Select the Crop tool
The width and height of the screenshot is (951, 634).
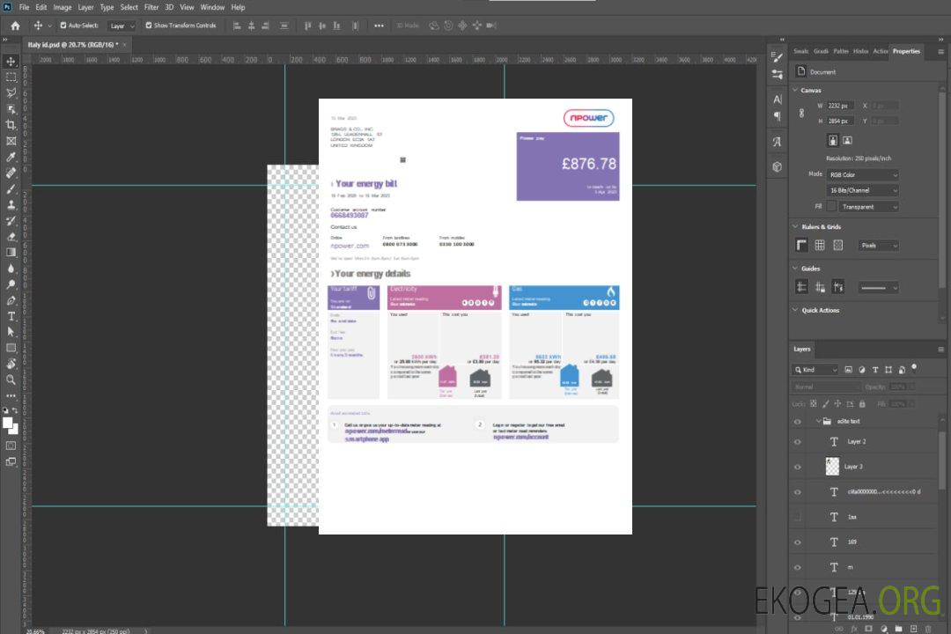coord(11,125)
